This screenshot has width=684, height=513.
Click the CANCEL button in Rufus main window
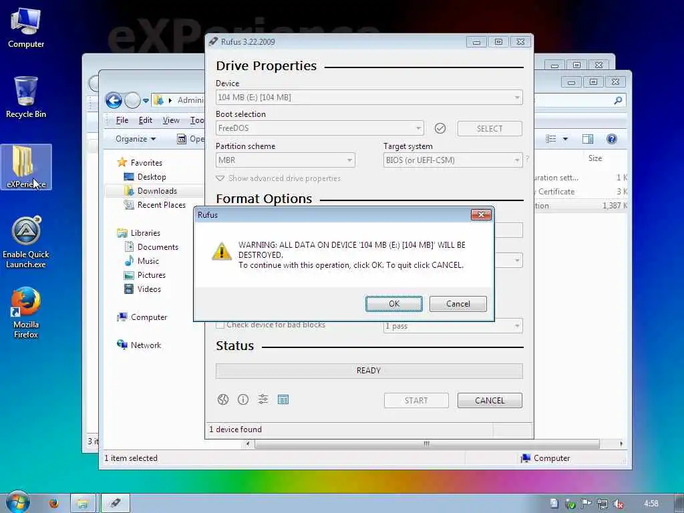point(490,401)
